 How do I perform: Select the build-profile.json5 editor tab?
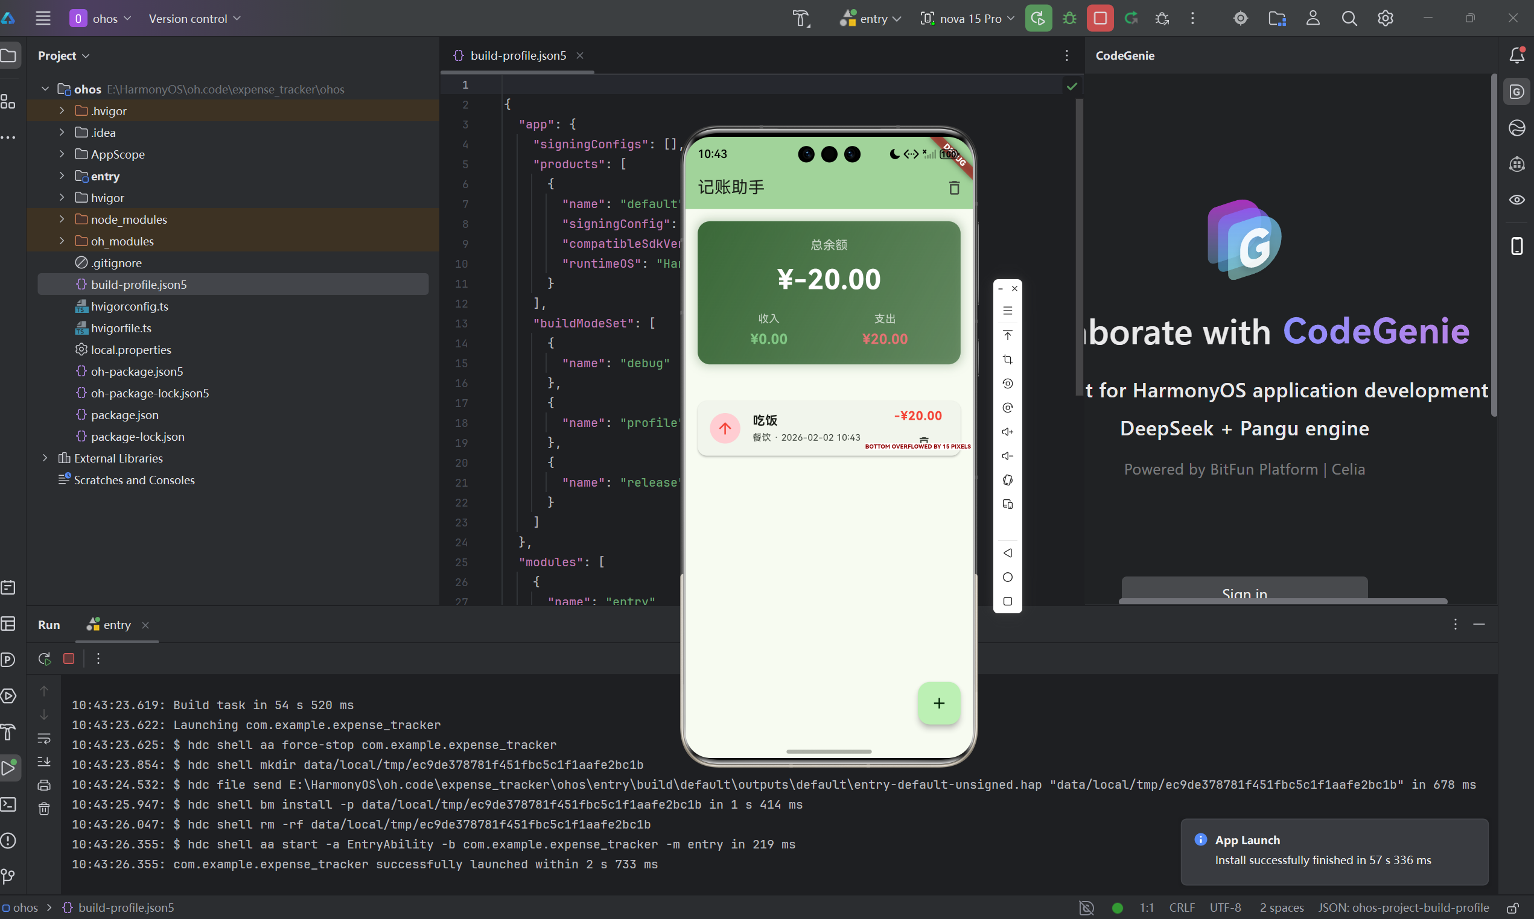click(x=517, y=55)
